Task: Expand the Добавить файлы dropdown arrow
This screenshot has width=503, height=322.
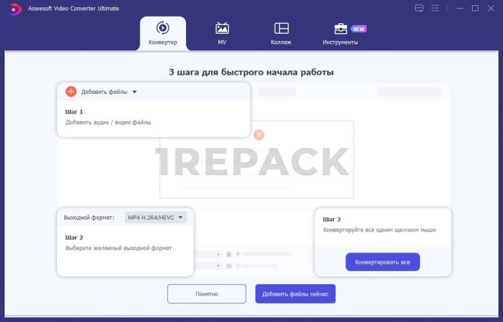Action: coord(134,92)
